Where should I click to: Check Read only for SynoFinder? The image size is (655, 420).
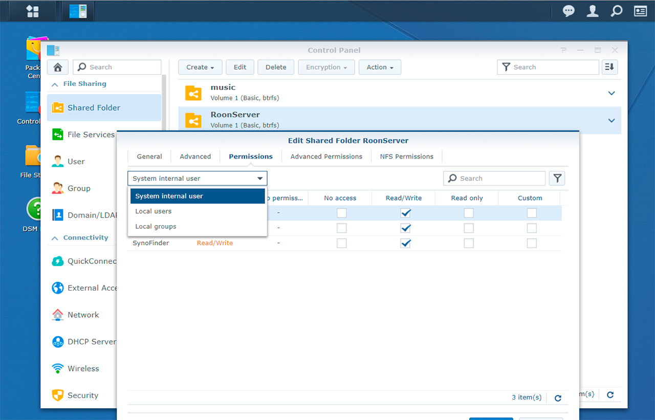coord(468,243)
